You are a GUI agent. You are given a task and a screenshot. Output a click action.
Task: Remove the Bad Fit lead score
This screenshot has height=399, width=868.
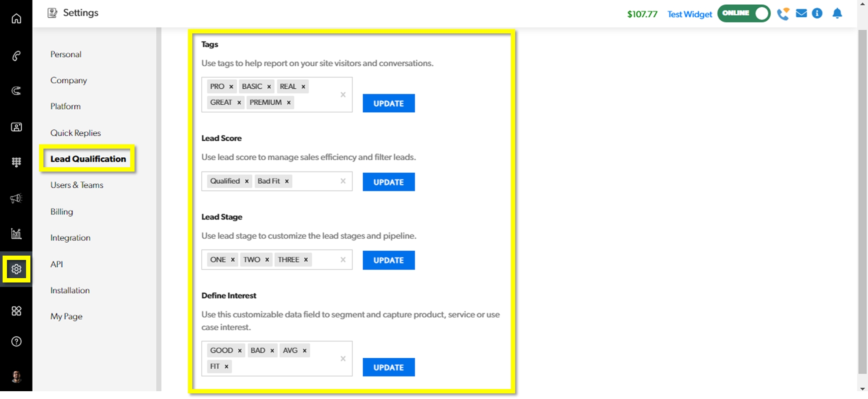[287, 182]
